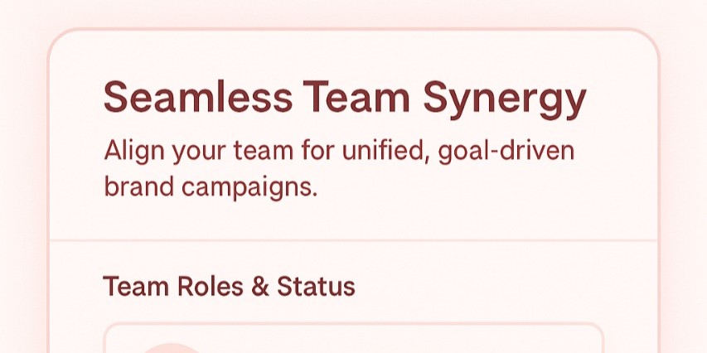This screenshot has height=353, width=707.
Task: Click the "Team Roles & Status" section heading
Action: [229, 287]
